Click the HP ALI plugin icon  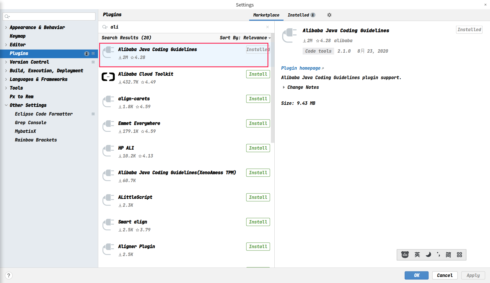click(x=108, y=151)
